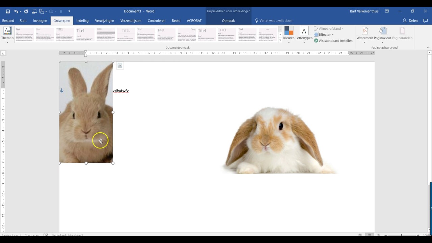Screen dimensions: 432x243
Task: Open ribbon display options icon
Action: (x=387, y=11)
